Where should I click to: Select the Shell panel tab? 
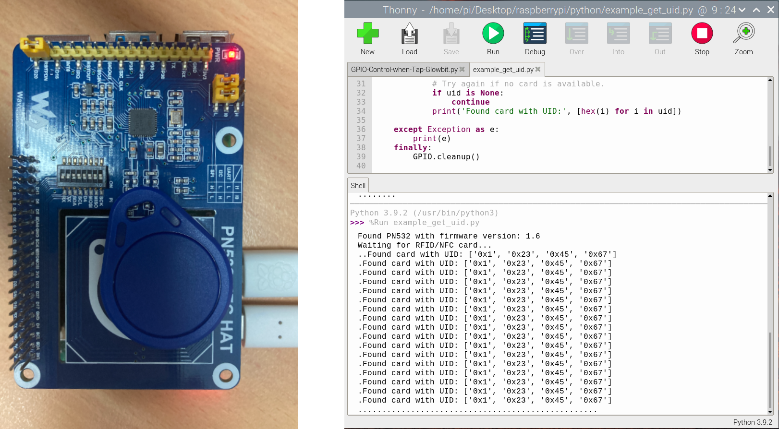[x=358, y=186]
